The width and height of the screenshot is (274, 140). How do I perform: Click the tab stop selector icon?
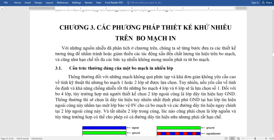[x=2, y=8]
